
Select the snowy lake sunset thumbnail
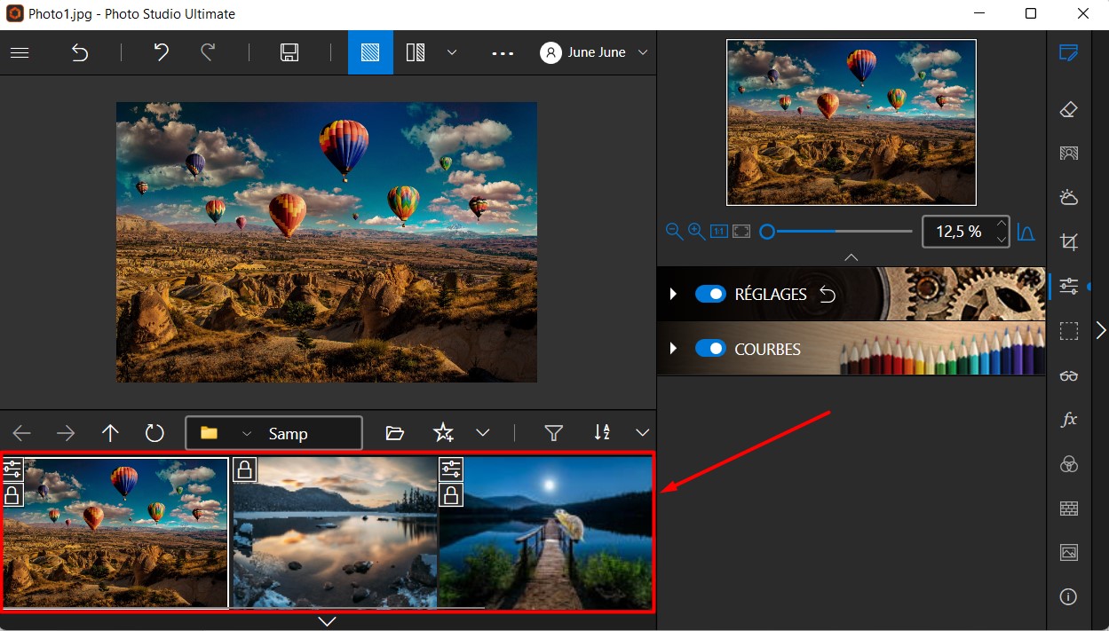tap(335, 532)
